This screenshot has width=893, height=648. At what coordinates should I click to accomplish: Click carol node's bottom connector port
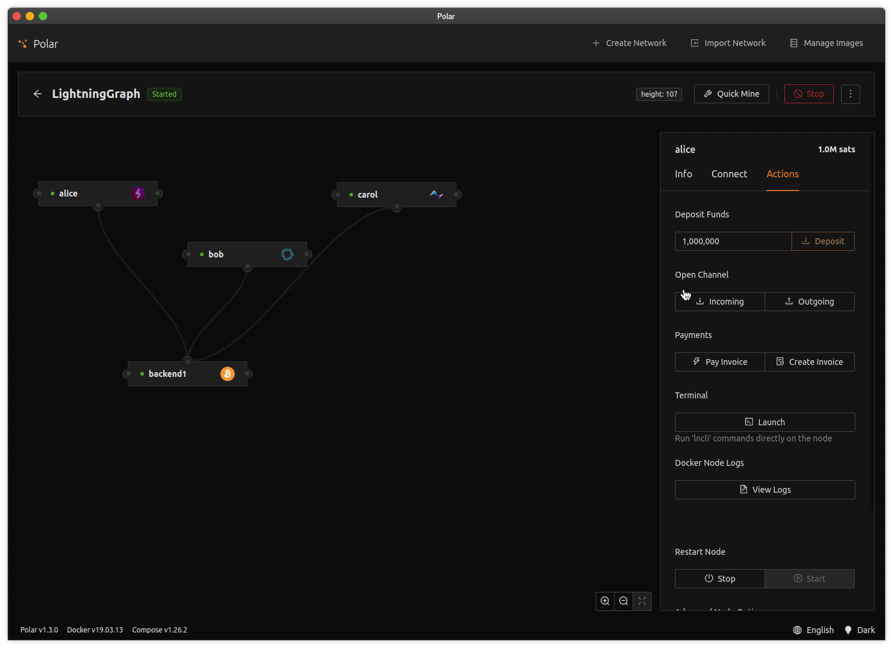(x=397, y=207)
